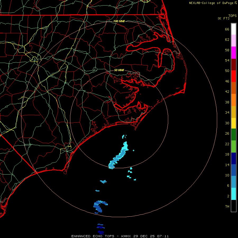
Task: Click the yellow highway loop around city
Action: pyautogui.click(x=34, y=59)
